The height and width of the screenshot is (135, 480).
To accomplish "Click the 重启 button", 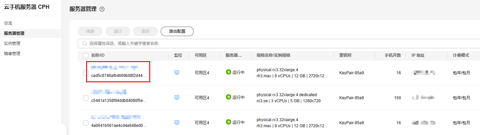I will tap(145, 31).
